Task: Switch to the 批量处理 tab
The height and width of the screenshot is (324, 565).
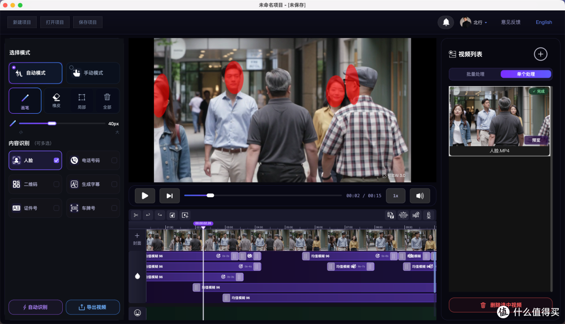Action: click(475, 74)
